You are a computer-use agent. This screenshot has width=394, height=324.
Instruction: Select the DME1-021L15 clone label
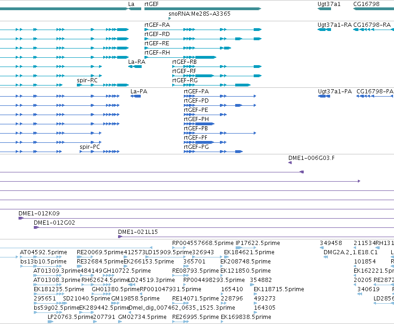pyautogui.click(x=138, y=232)
